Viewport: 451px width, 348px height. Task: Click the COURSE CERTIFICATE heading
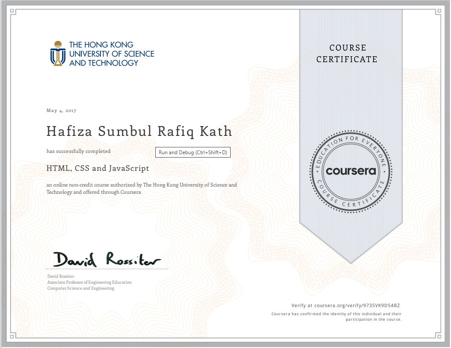(x=347, y=54)
